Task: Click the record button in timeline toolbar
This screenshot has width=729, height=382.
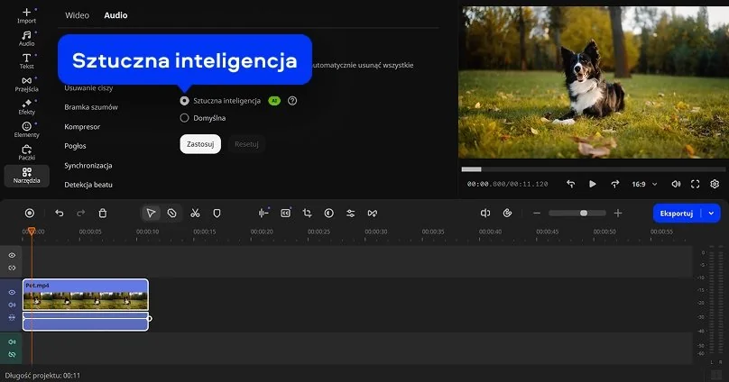Action: point(30,213)
